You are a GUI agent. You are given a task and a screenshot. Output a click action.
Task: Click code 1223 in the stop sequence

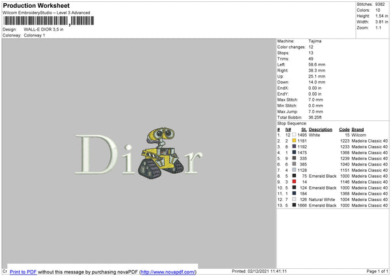pos(345,141)
